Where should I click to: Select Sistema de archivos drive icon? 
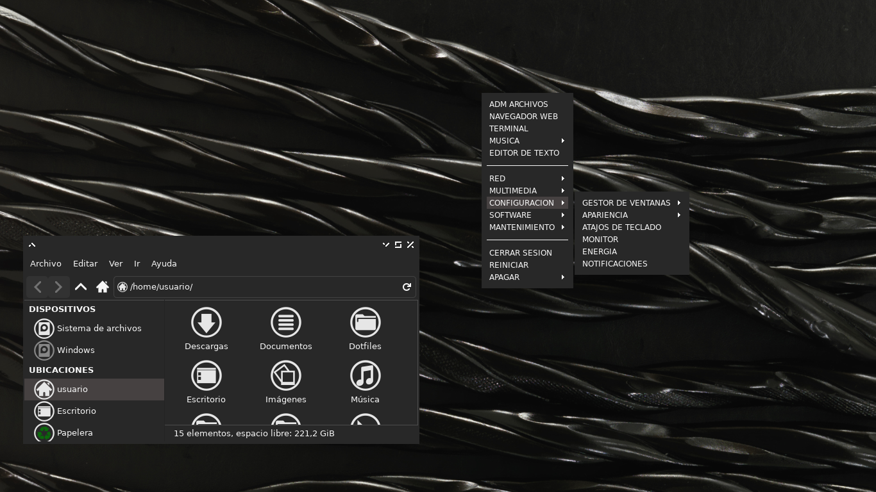tap(44, 329)
